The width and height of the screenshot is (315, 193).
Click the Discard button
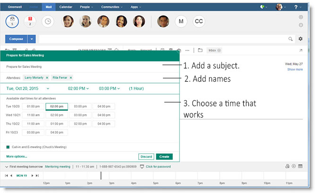146,157
